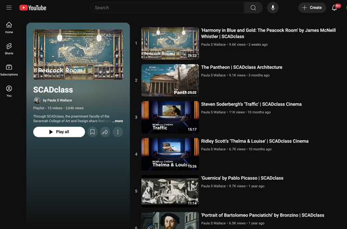Open 'Portrait of Bartolomeo Panciatichi' title
The image size is (347, 229).
pos(263,215)
